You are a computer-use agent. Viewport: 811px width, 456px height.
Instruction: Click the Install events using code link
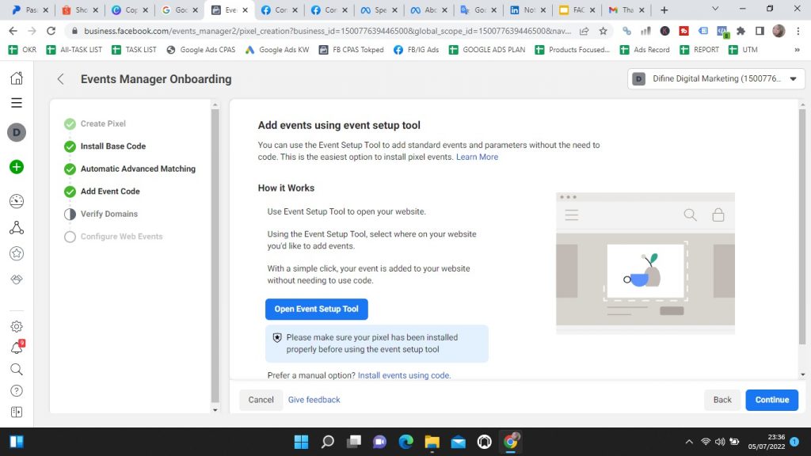404,375
